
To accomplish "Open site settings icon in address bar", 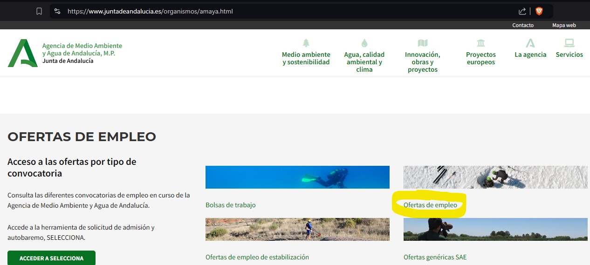I will tap(57, 11).
